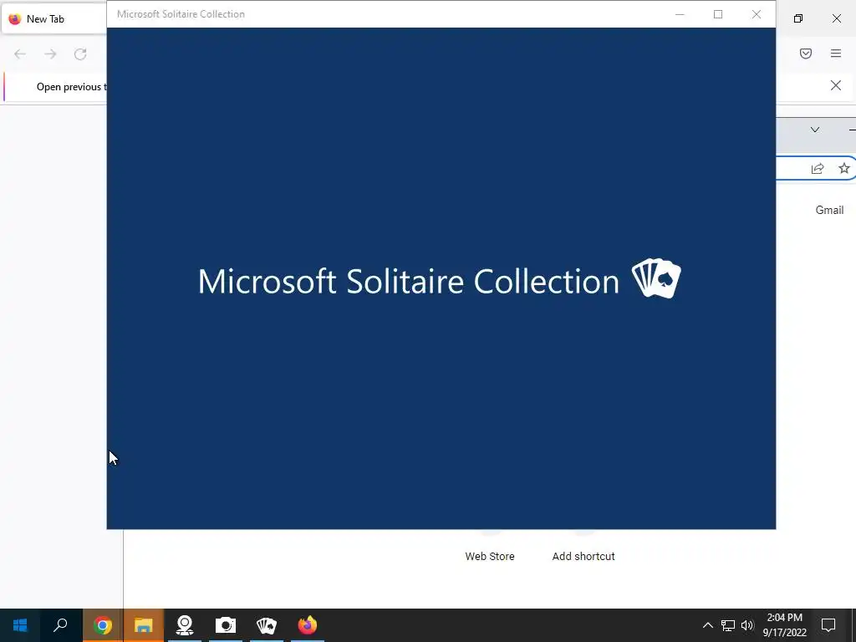Screen dimensions: 856x642
Task: Open the volume control tray icon
Action: [x=747, y=625]
